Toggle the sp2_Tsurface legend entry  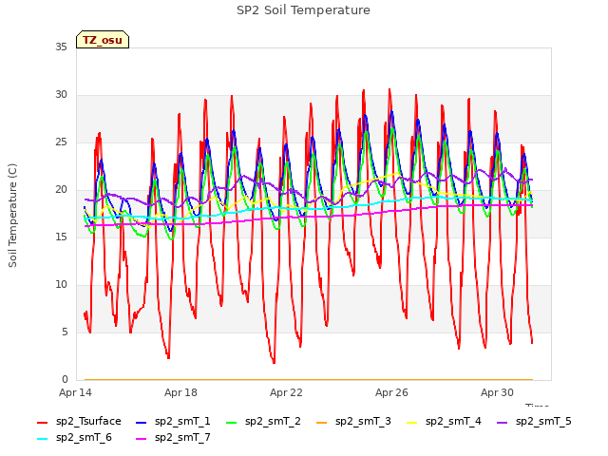[79, 421]
